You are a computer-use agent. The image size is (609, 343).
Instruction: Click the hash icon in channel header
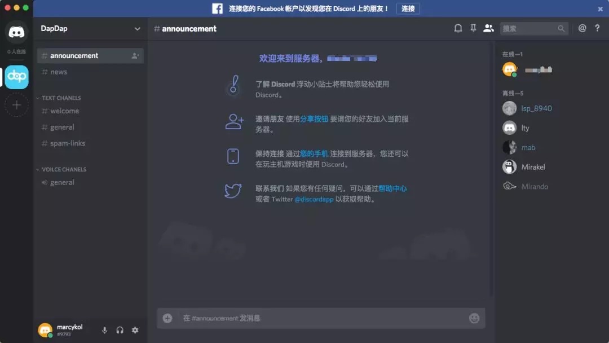tap(157, 29)
